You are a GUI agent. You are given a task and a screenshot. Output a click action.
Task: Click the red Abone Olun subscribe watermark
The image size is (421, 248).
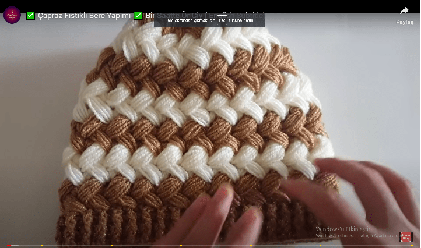pyautogui.click(x=406, y=236)
